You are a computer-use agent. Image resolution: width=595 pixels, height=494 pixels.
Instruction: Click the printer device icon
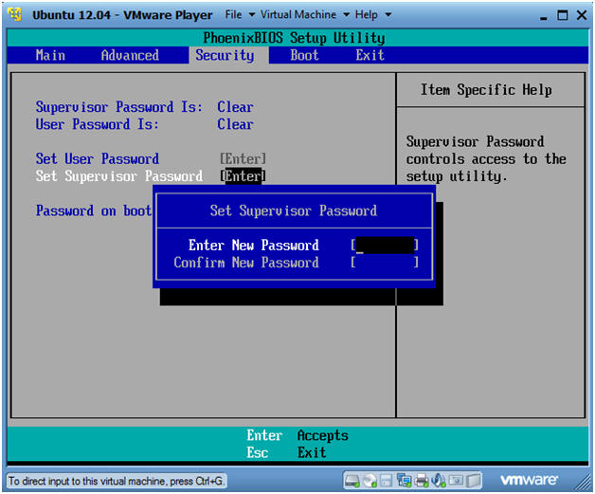422,481
